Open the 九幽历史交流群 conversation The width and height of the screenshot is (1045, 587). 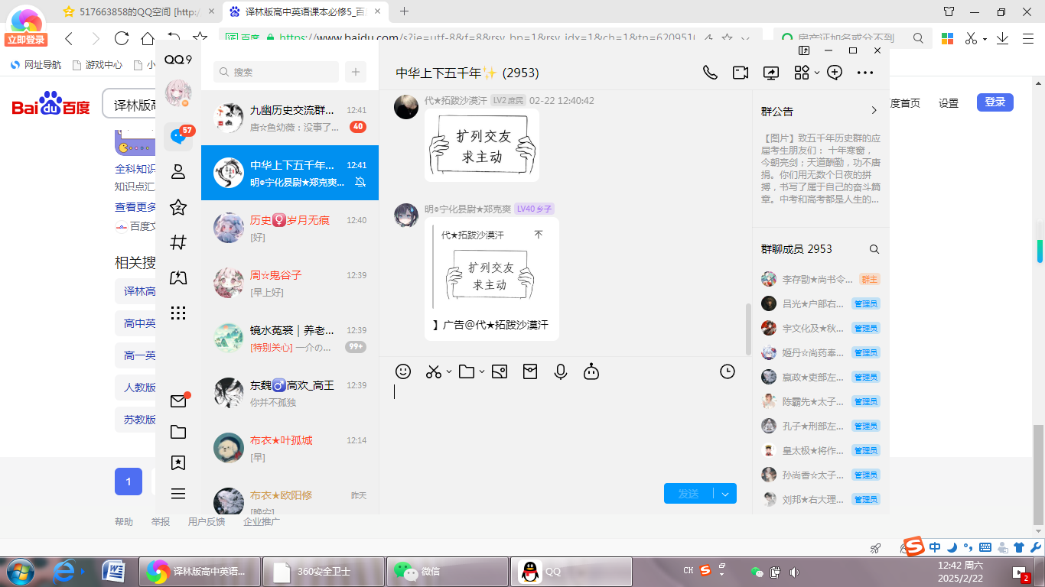[x=290, y=118]
